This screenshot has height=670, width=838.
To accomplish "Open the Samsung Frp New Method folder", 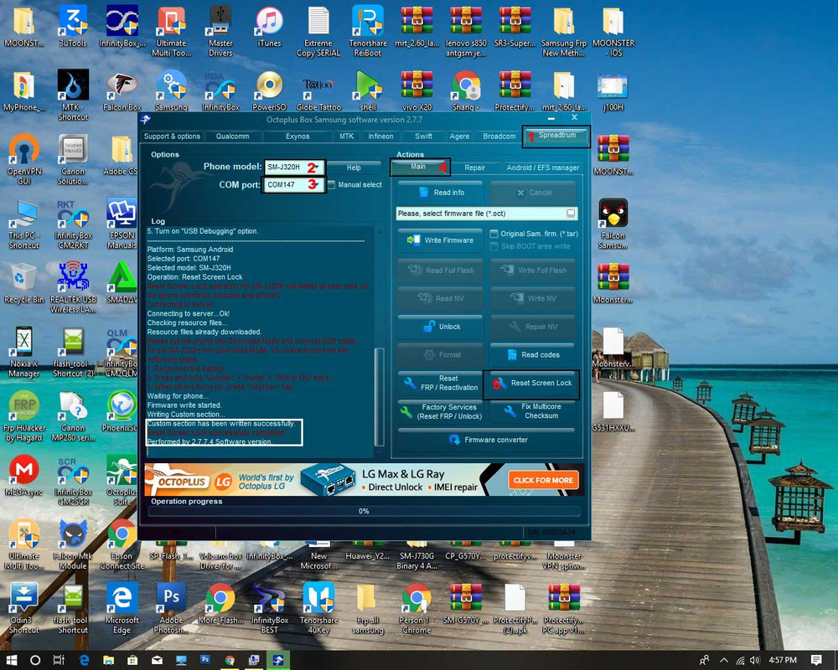I will [564, 31].
